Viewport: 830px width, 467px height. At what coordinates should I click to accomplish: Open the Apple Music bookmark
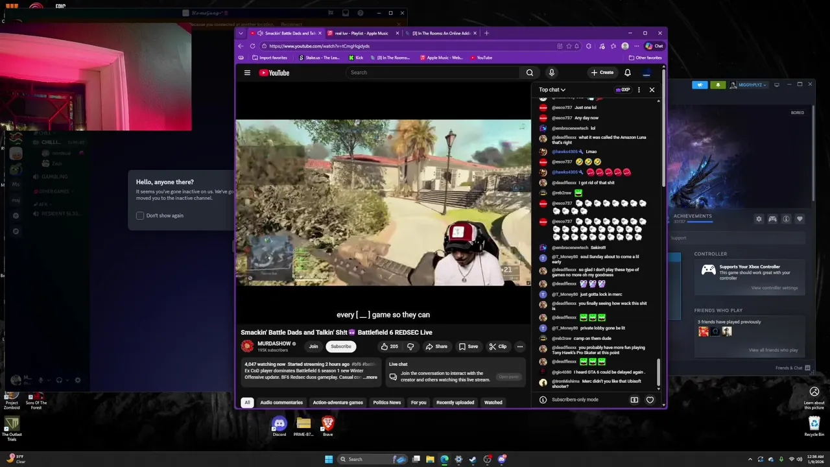pos(441,58)
